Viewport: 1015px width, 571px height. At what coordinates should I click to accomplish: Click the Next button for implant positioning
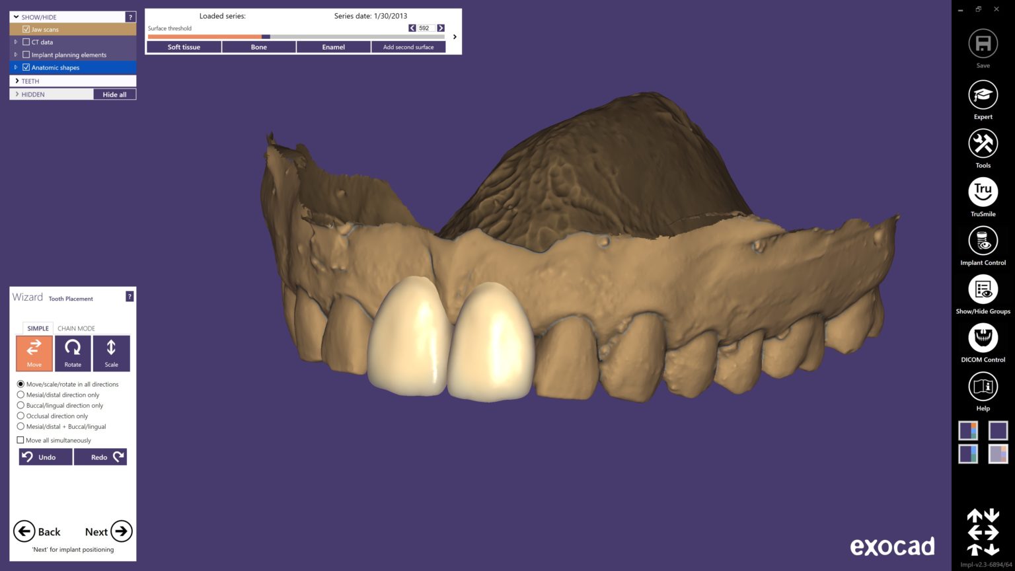[106, 531]
